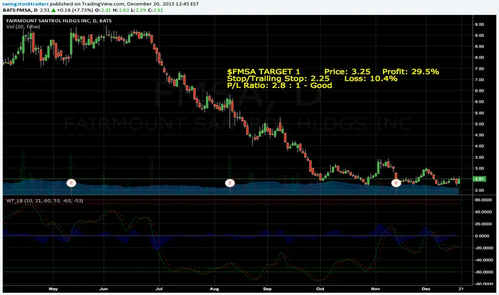
Task: Click the earnings E marker in November
Action: coord(396,183)
